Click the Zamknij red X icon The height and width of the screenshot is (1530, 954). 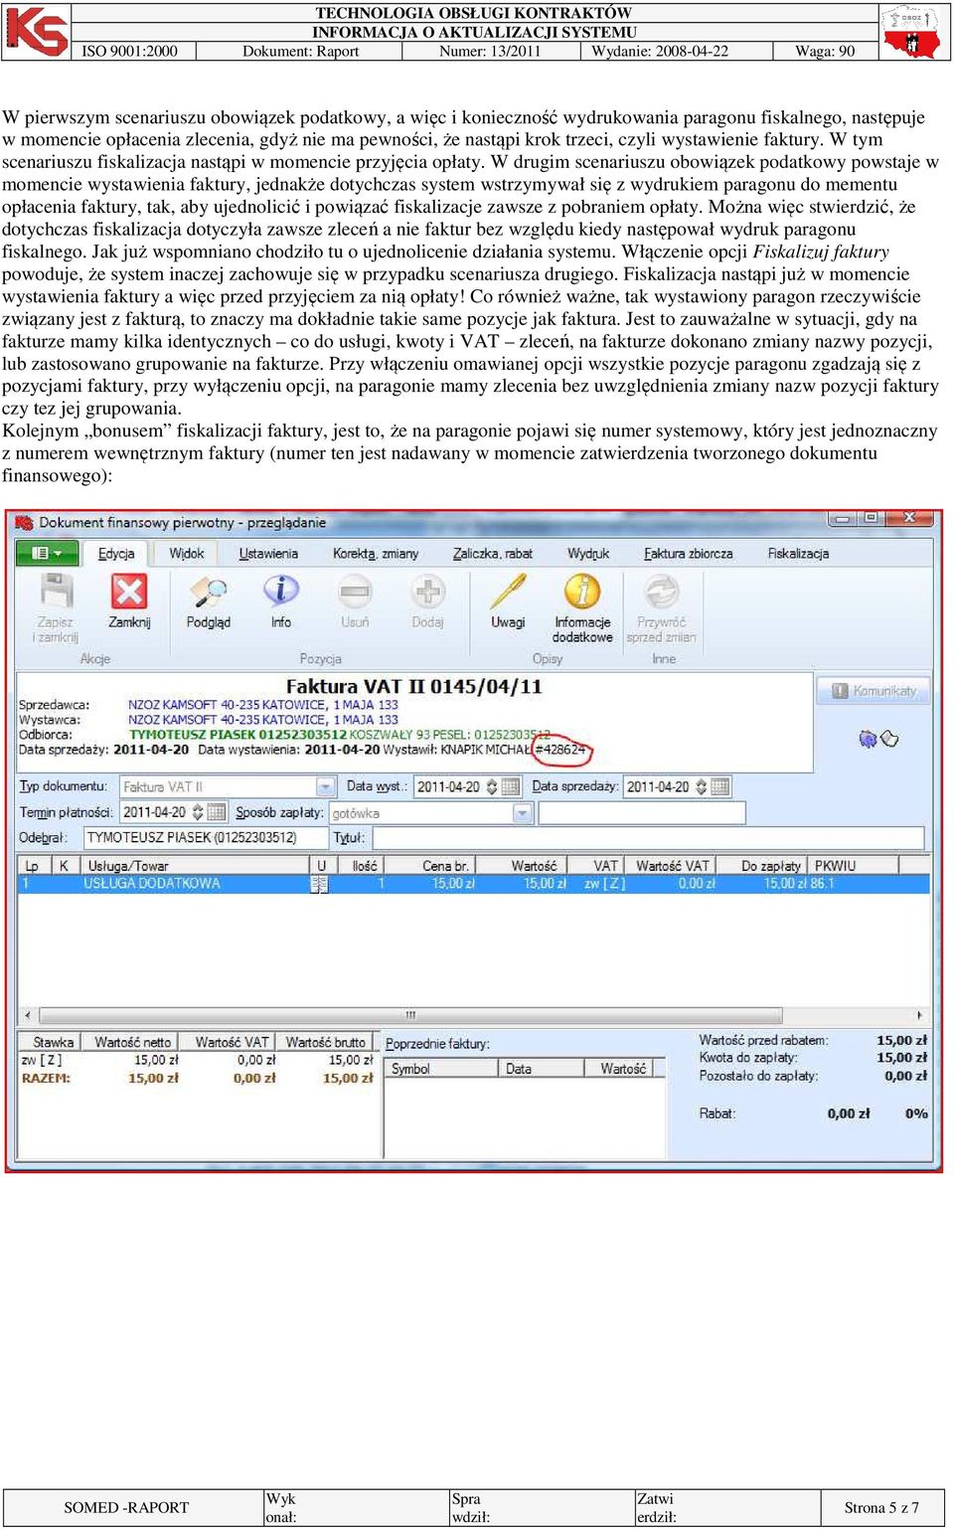coord(128,592)
